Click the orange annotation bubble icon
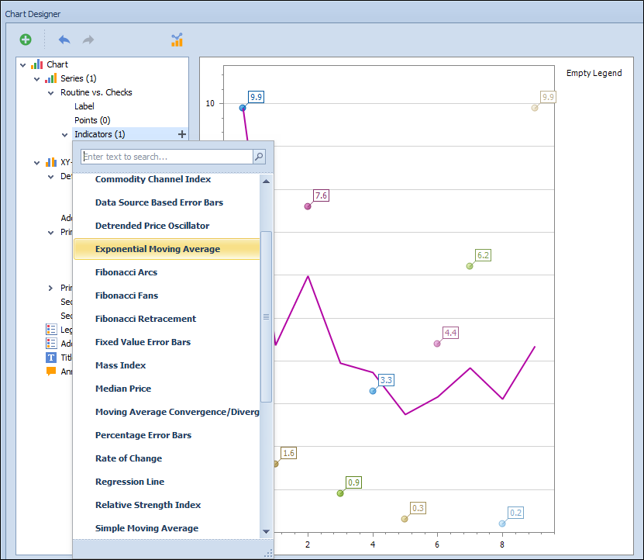Viewport: 644px width, 560px height. click(51, 372)
